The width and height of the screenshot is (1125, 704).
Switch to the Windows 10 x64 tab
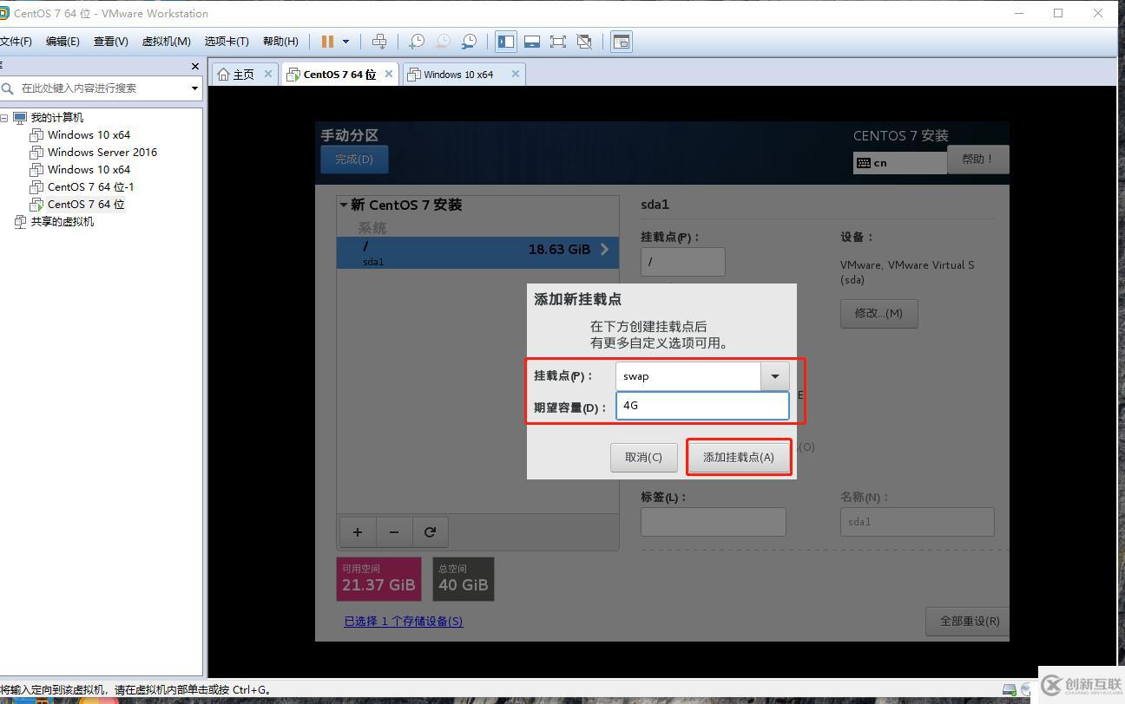[x=458, y=75]
